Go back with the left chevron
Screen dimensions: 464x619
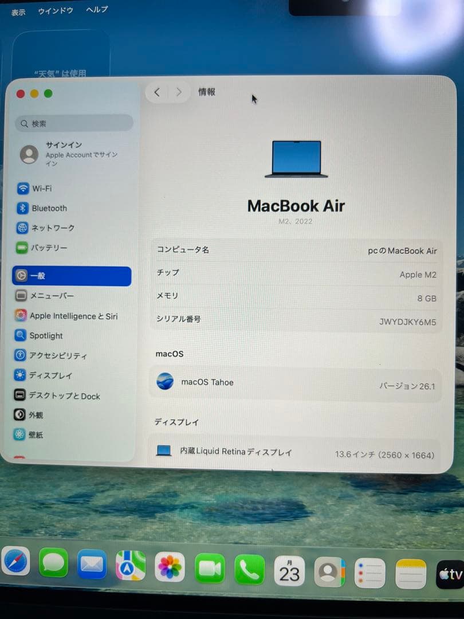pos(157,92)
